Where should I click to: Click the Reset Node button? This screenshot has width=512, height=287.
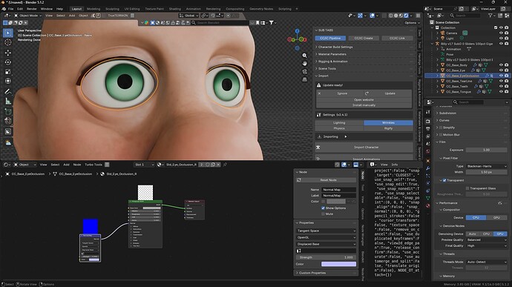[x=326, y=180]
